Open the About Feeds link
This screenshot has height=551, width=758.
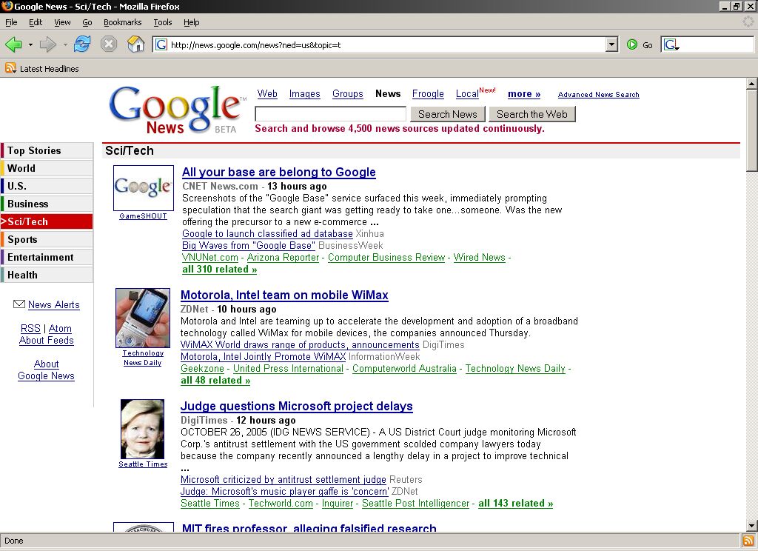click(x=47, y=341)
